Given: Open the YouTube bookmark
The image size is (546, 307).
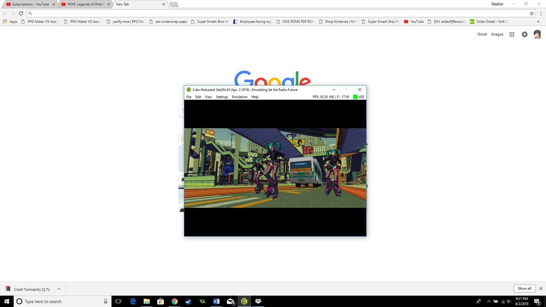Looking at the screenshot, I should click(x=414, y=21).
